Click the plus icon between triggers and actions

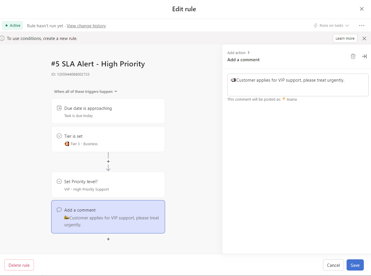pos(108,161)
